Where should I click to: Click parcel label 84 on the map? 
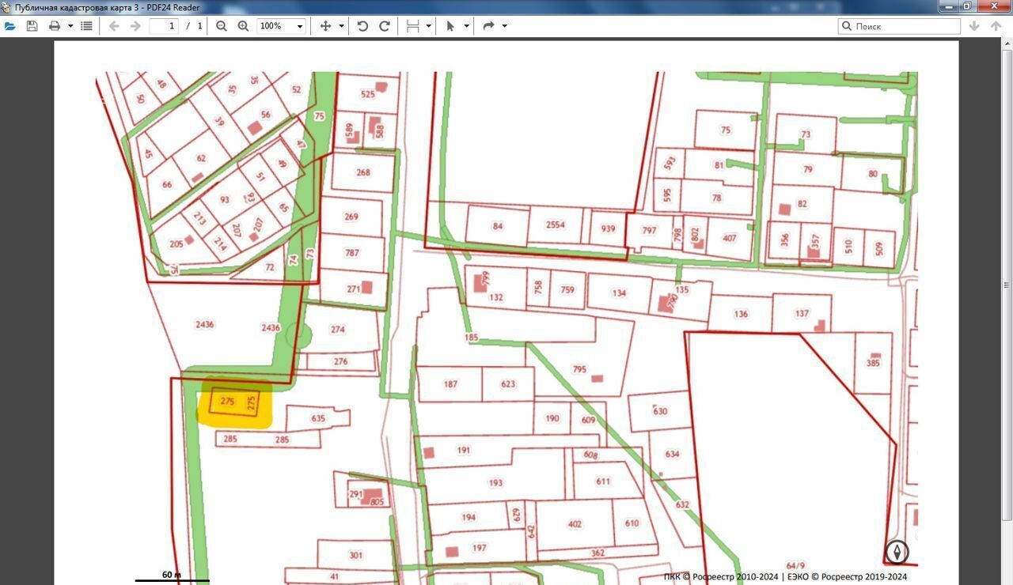coord(497,226)
